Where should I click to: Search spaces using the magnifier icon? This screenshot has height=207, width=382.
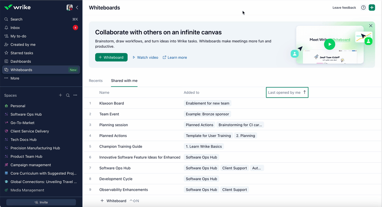(68, 95)
